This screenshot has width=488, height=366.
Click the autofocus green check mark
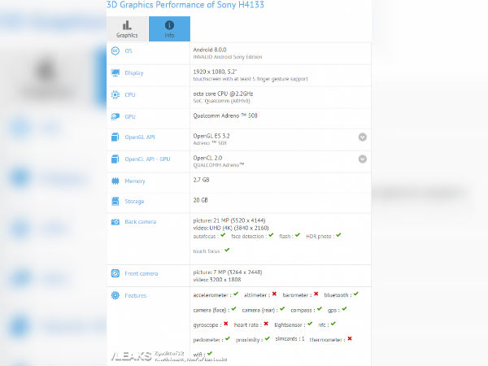tap(223, 235)
